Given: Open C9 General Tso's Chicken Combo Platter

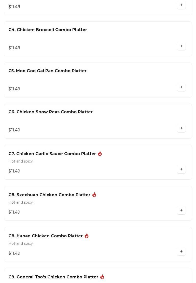Looking at the screenshot, I should (53, 277).
